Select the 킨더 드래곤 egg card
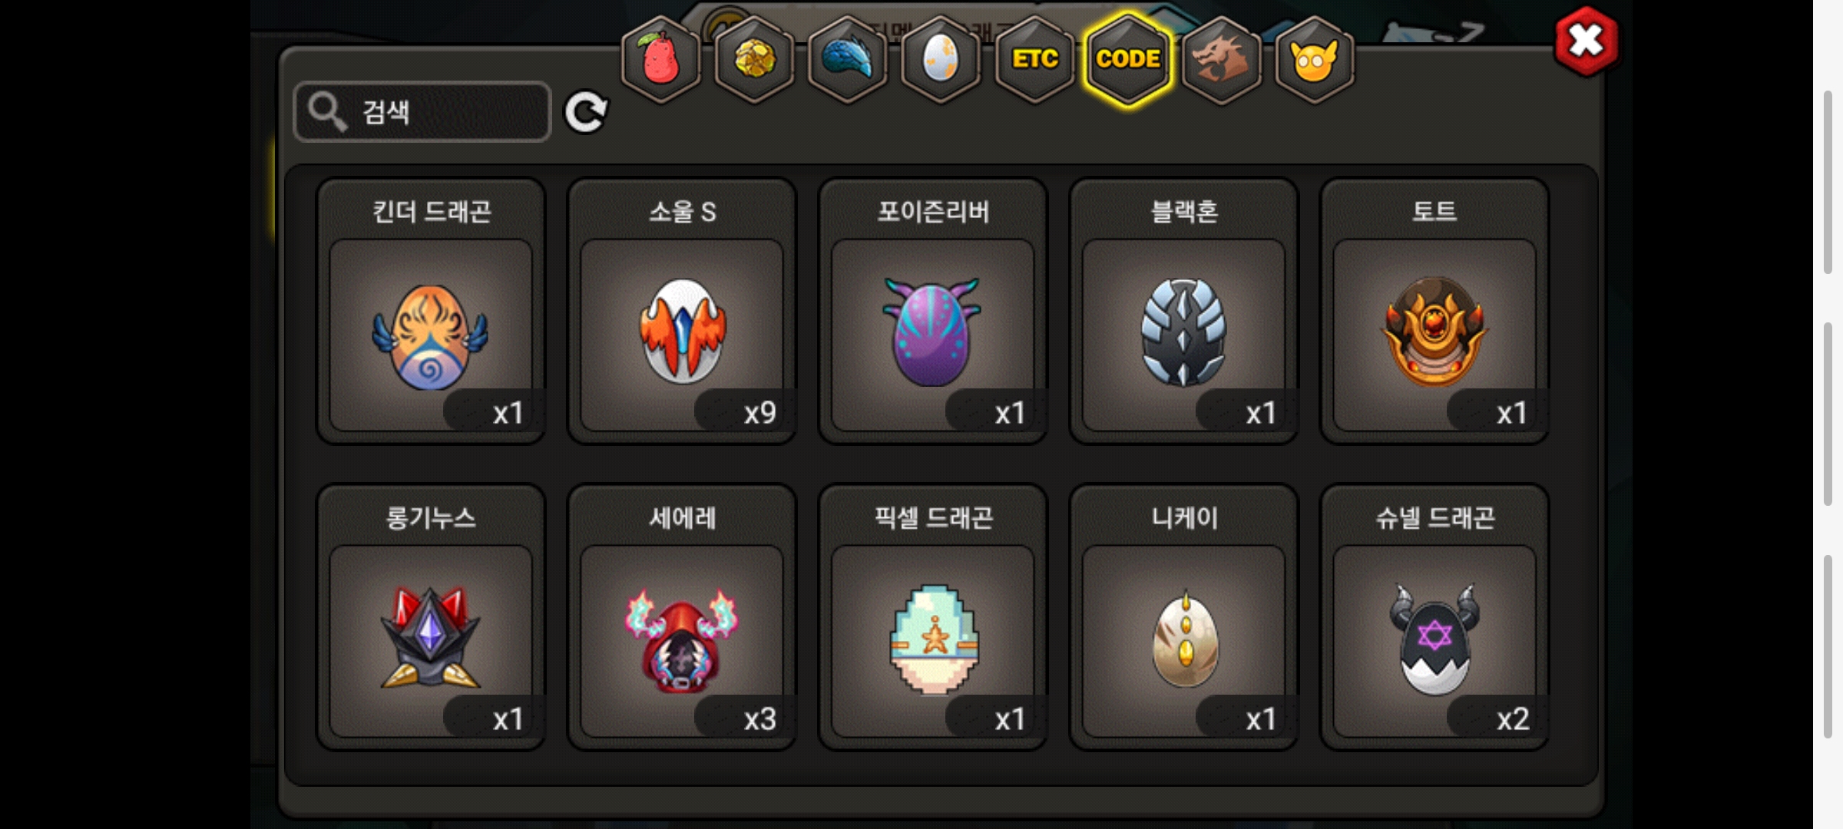 431,311
